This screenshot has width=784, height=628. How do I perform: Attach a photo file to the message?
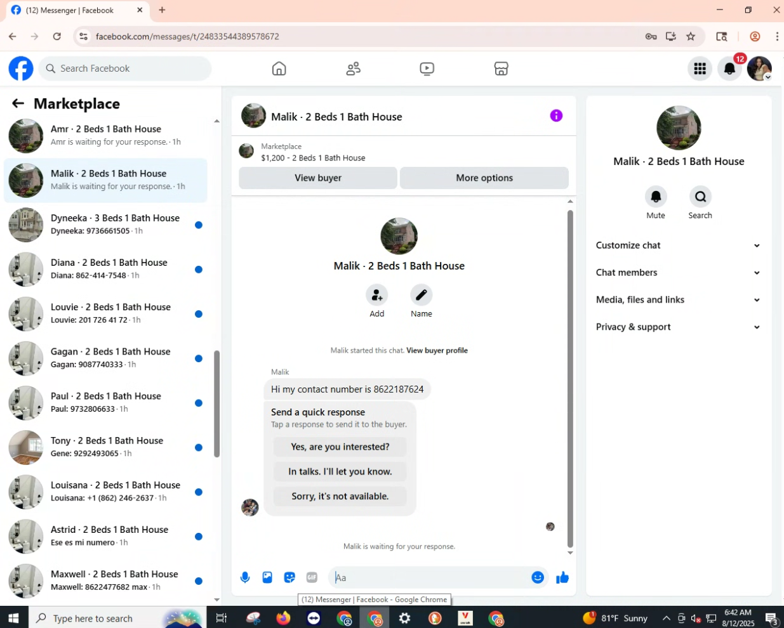coord(267,577)
